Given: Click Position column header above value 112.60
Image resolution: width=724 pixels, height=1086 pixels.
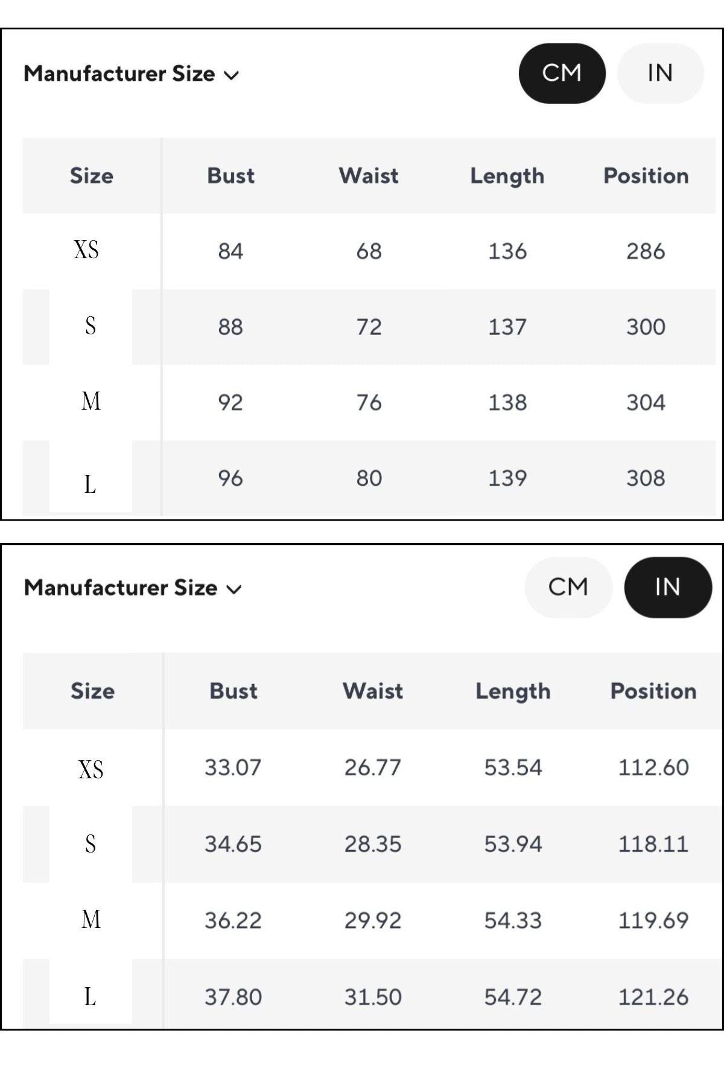Looking at the screenshot, I should click(x=653, y=691).
